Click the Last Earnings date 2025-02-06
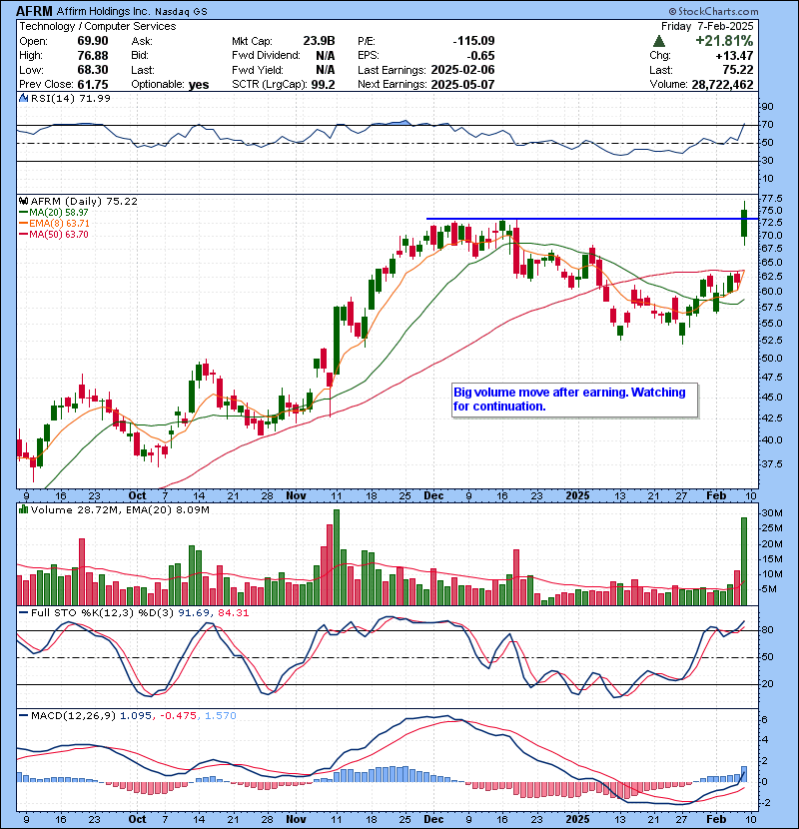799x829 pixels. 462,70
